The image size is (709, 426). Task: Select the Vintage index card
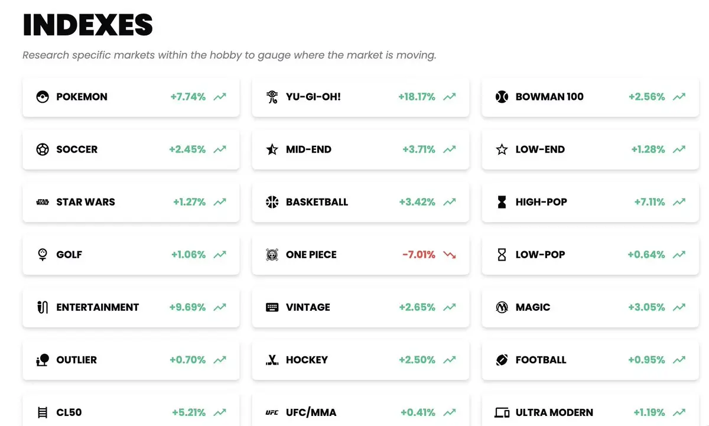[x=360, y=307]
